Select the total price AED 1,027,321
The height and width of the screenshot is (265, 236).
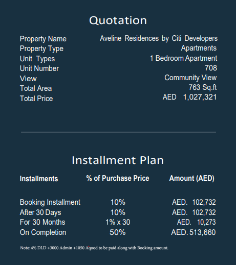click(x=189, y=97)
